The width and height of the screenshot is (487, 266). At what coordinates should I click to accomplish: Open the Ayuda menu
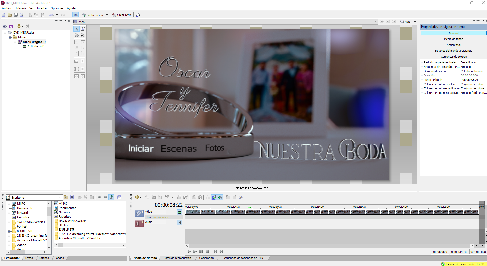click(x=71, y=8)
